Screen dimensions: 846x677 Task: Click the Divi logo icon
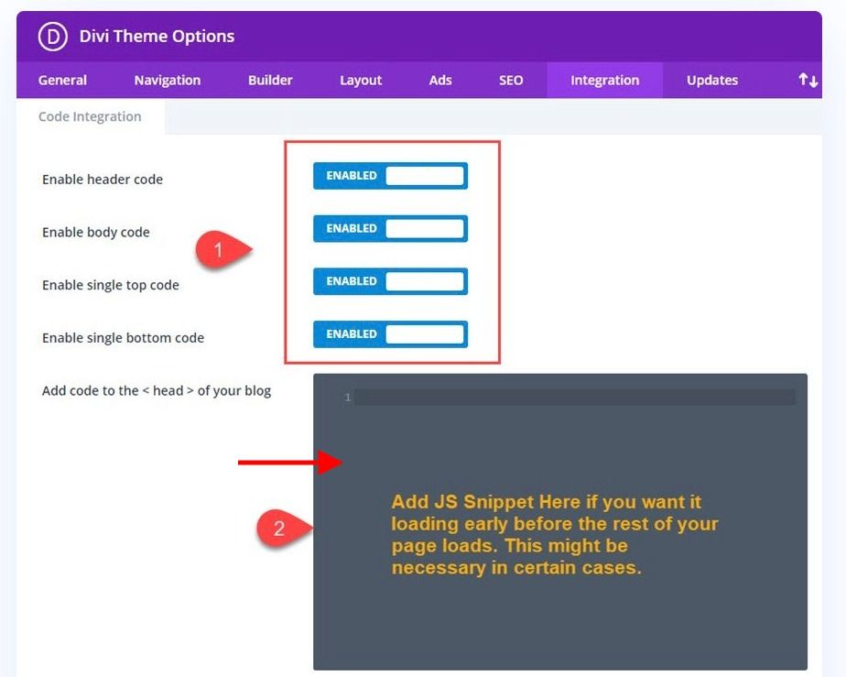53,37
